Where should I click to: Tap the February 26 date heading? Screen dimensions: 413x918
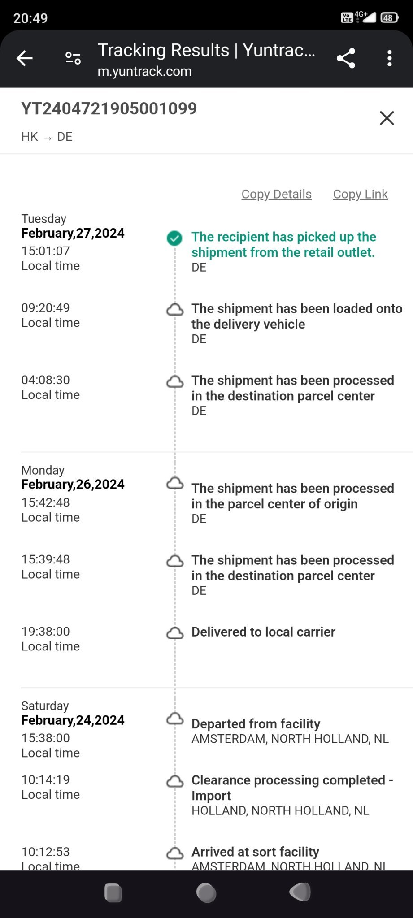tap(73, 485)
